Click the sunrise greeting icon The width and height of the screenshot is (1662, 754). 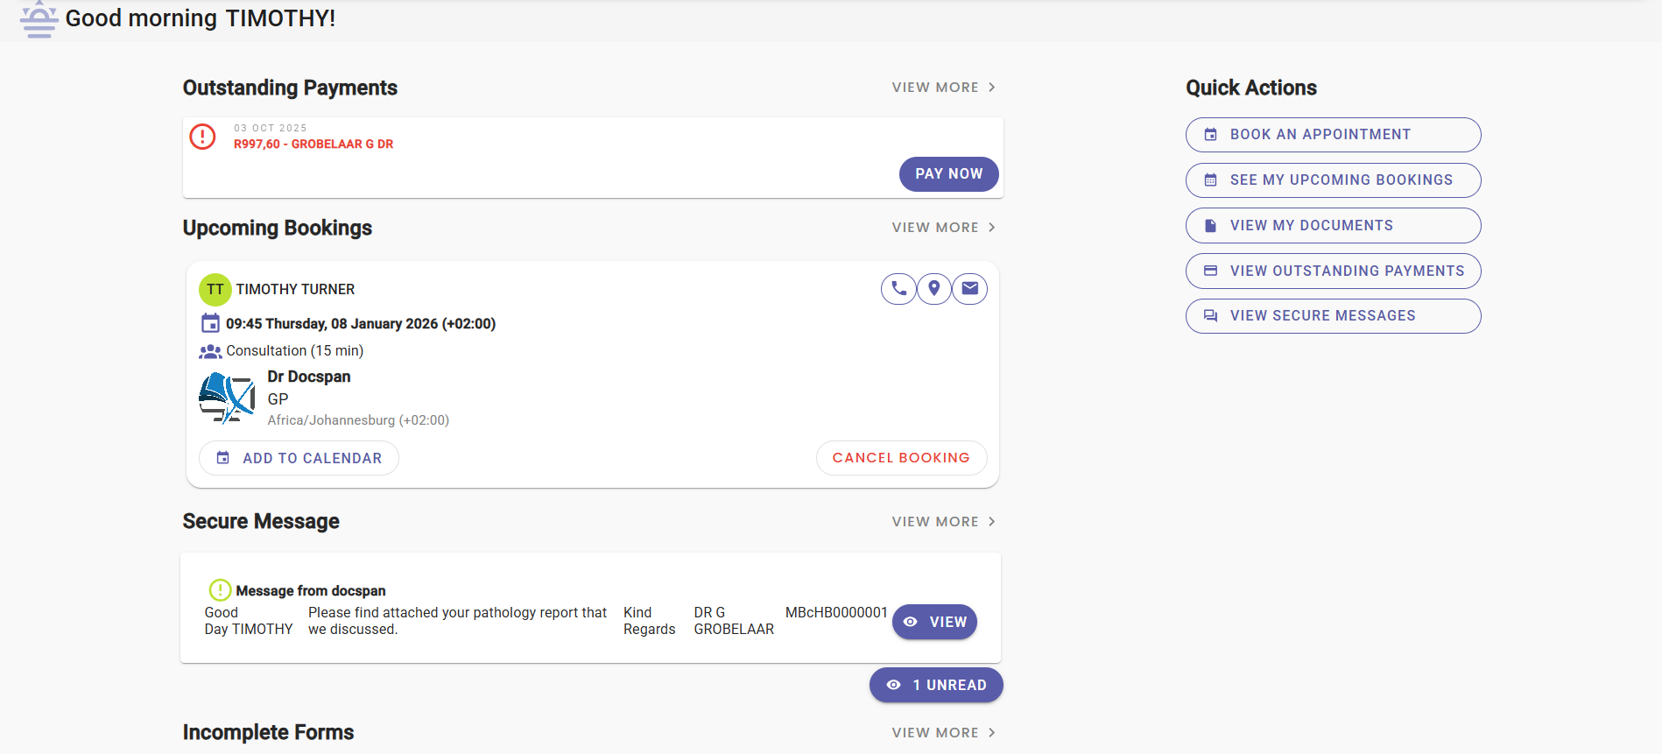[x=39, y=19]
